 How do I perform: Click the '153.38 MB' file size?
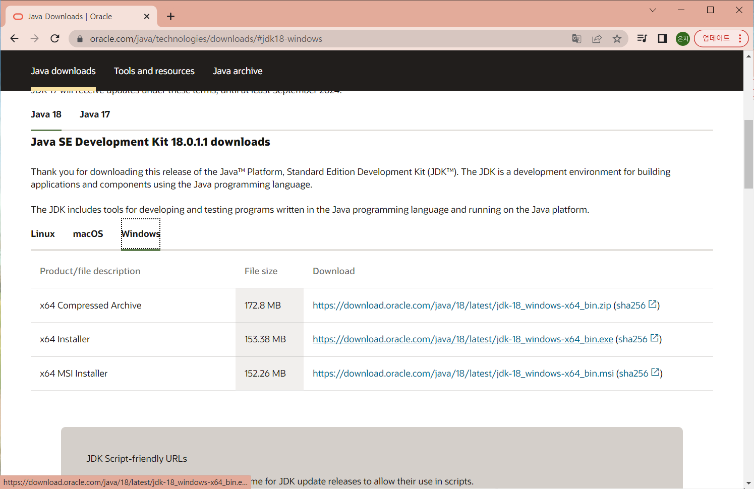[265, 339]
